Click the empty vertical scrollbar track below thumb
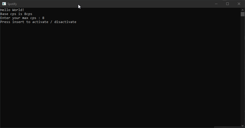The width and height of the screenshot is (245, 128). click(242, 70)
